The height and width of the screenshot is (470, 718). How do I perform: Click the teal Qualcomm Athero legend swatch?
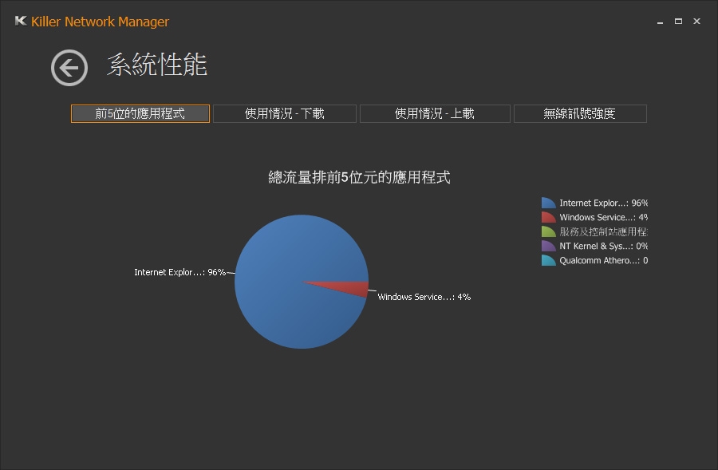pyautogui.click(x=548, y=260)
